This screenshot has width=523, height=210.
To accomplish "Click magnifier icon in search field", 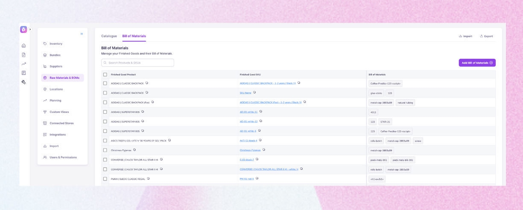I will (105, 63).
